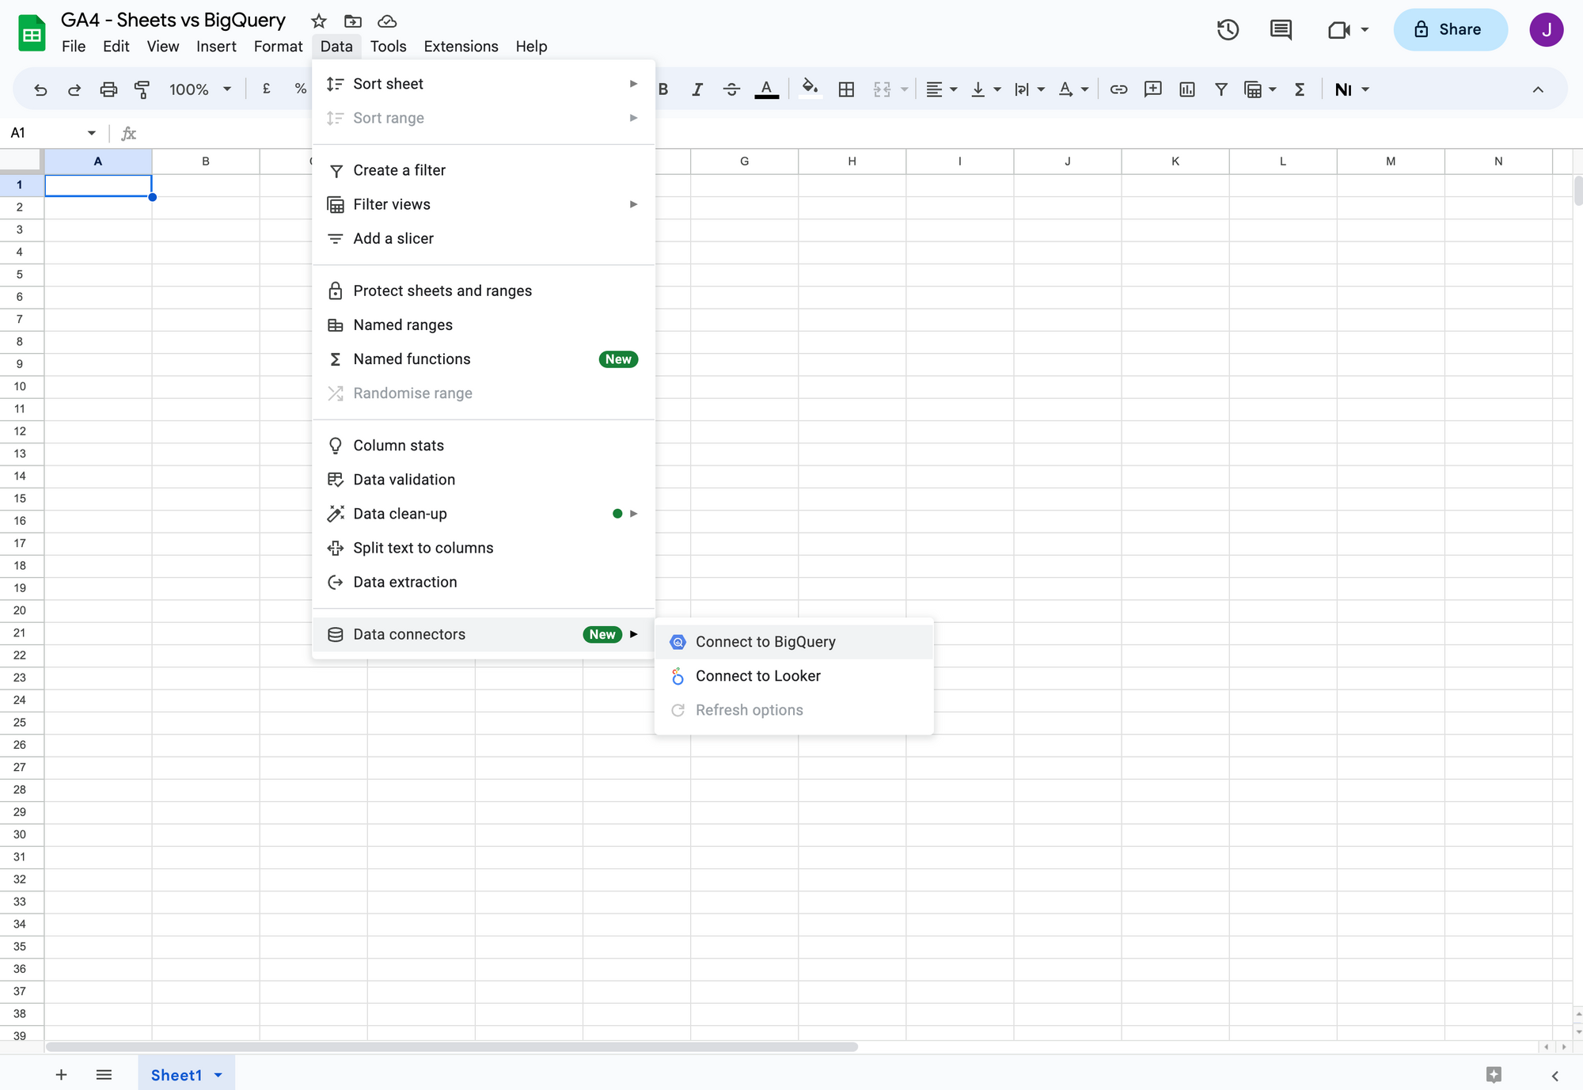Format as currency with pound icon

tap(267, 89)
